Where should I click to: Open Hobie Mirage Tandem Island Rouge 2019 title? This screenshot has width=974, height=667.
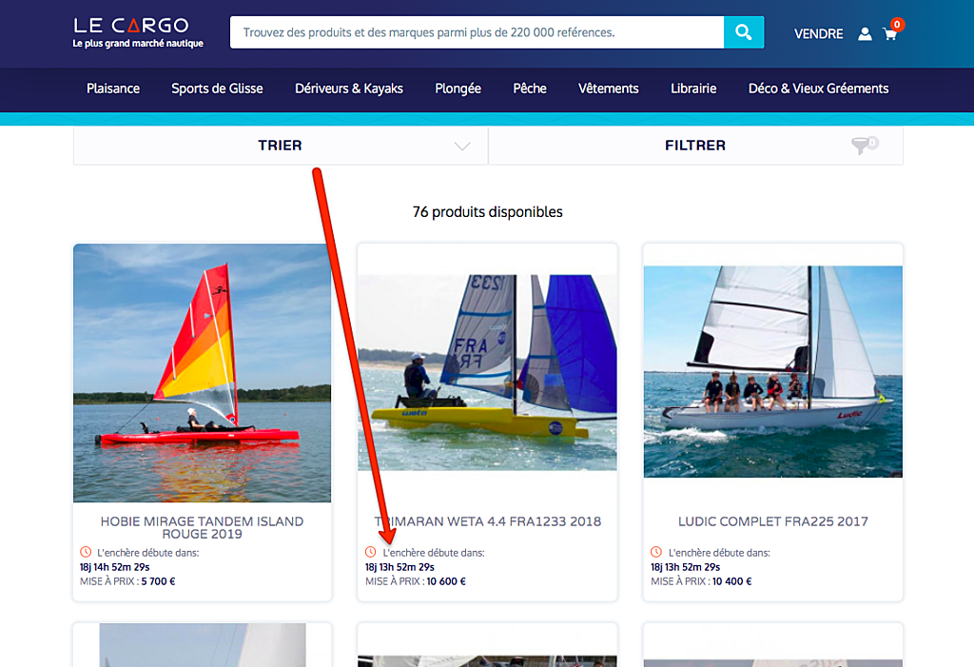pos(202,528)
